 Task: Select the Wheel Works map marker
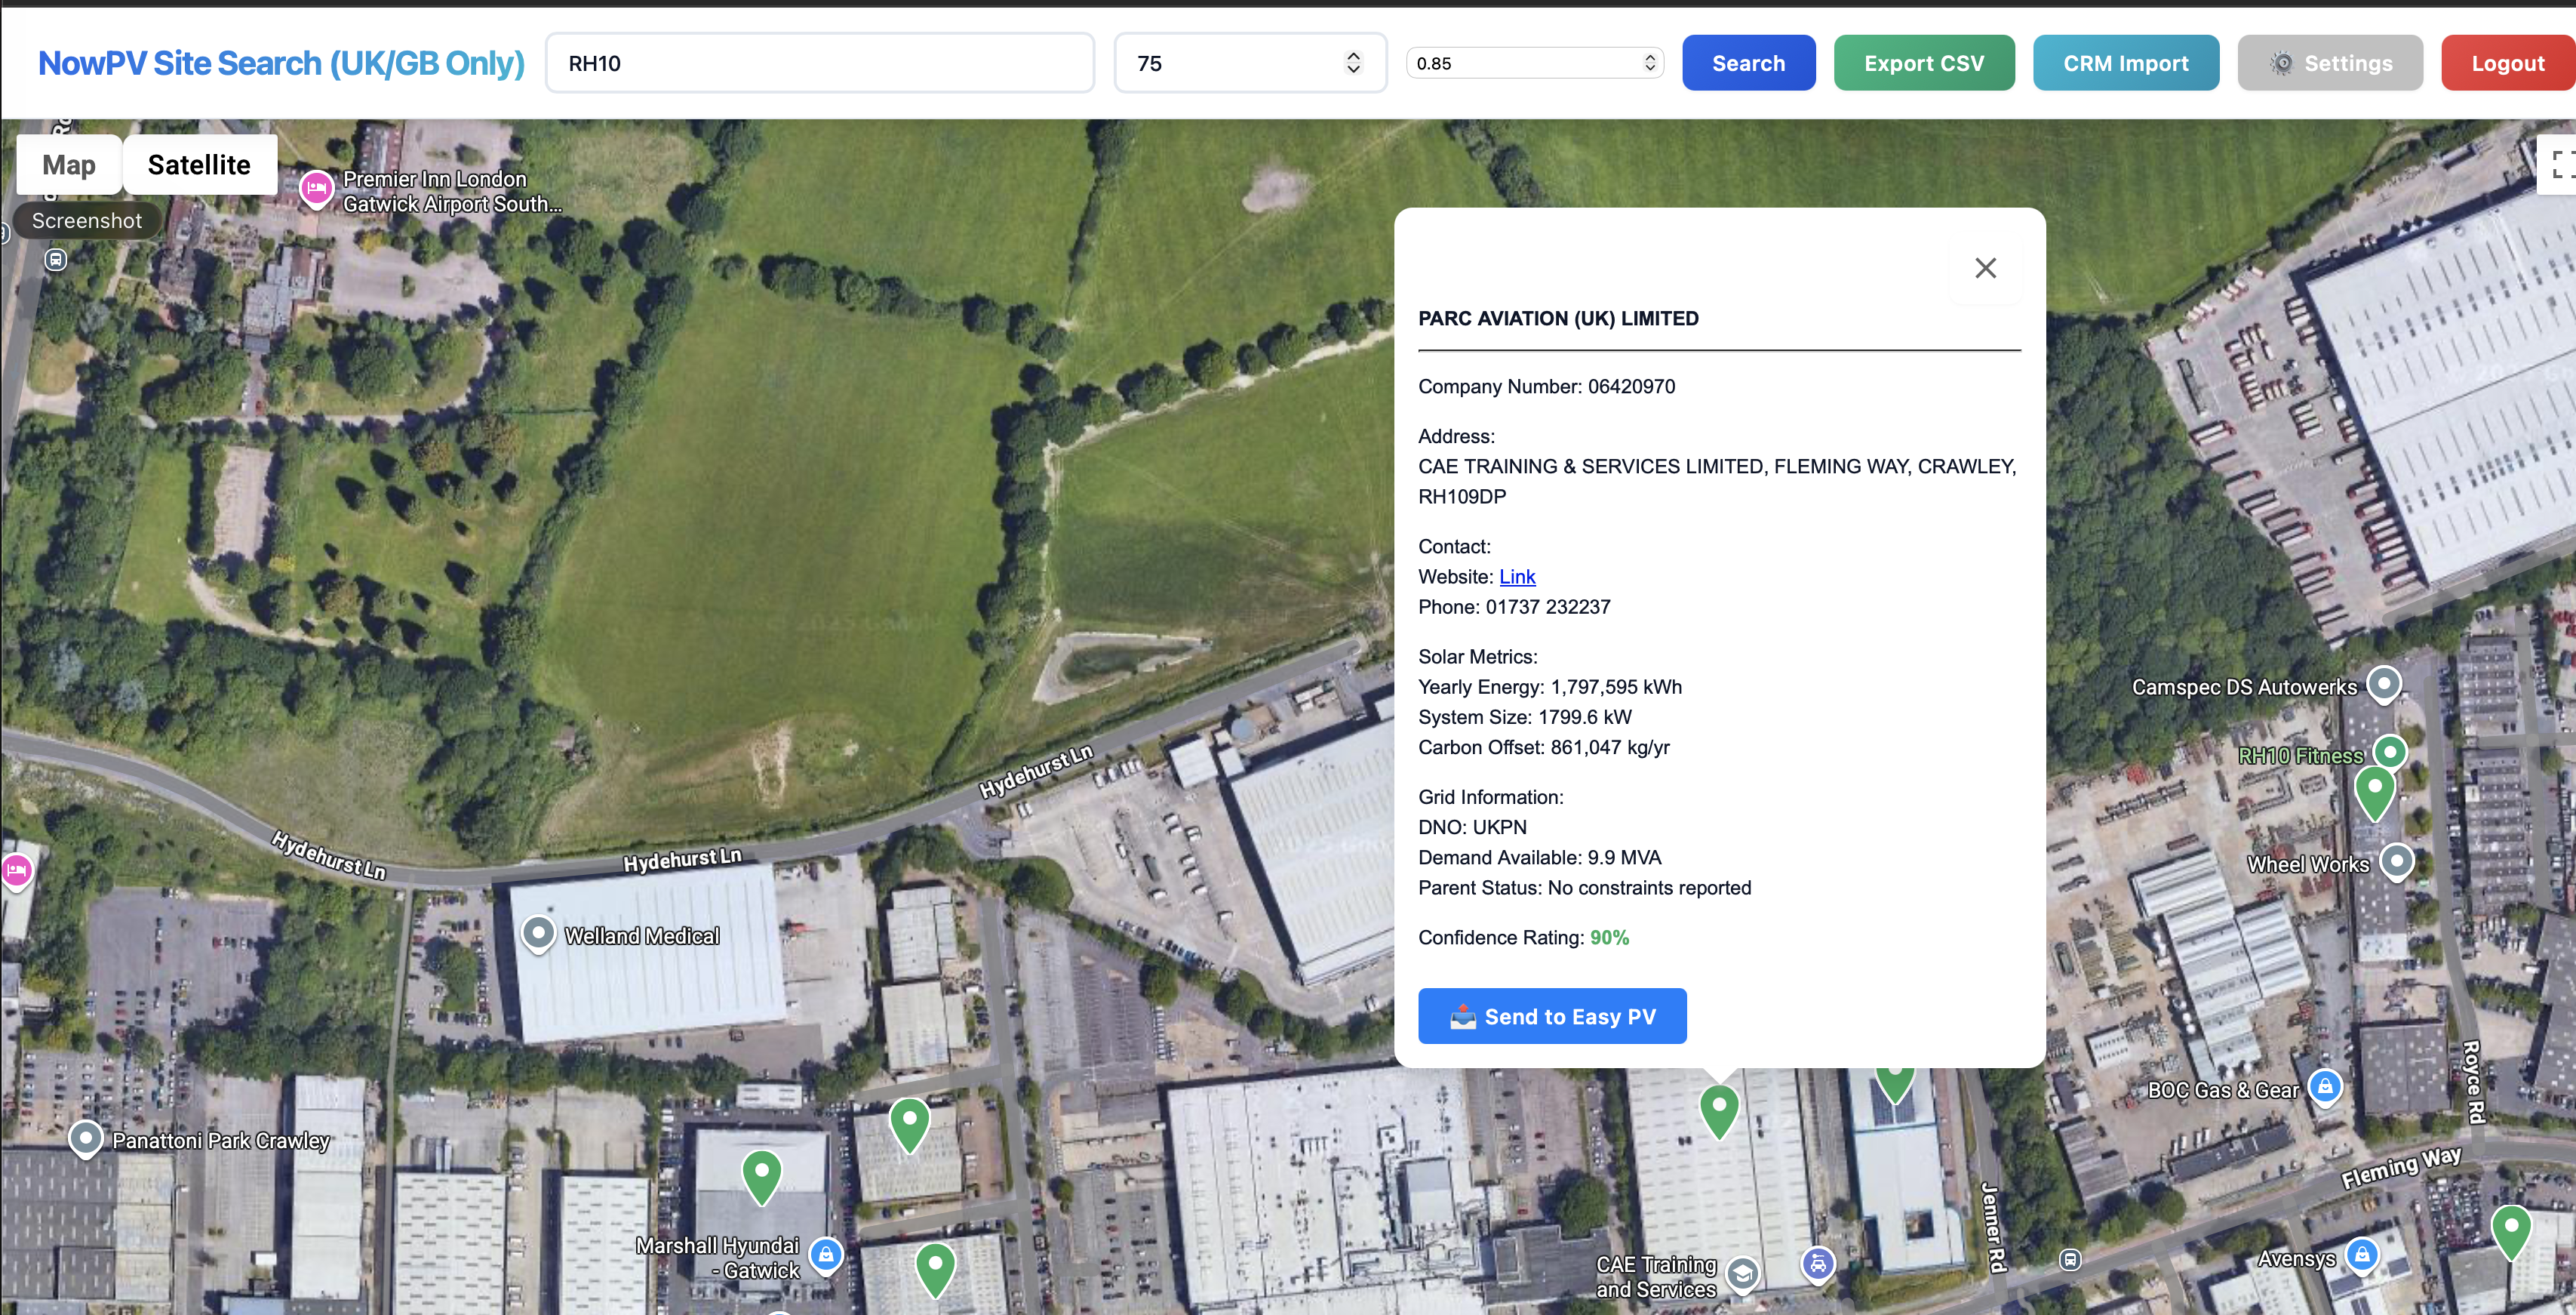click(2398, 861)
